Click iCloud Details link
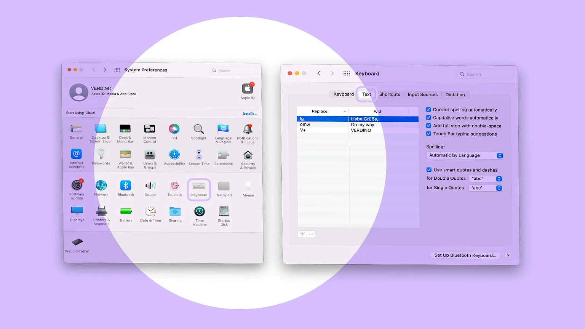Image resolution: width=585 pixels, height=329 pixels. coord(250,113)
